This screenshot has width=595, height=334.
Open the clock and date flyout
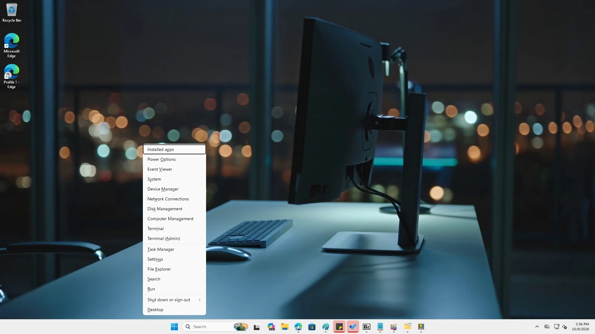click(580, 327)
